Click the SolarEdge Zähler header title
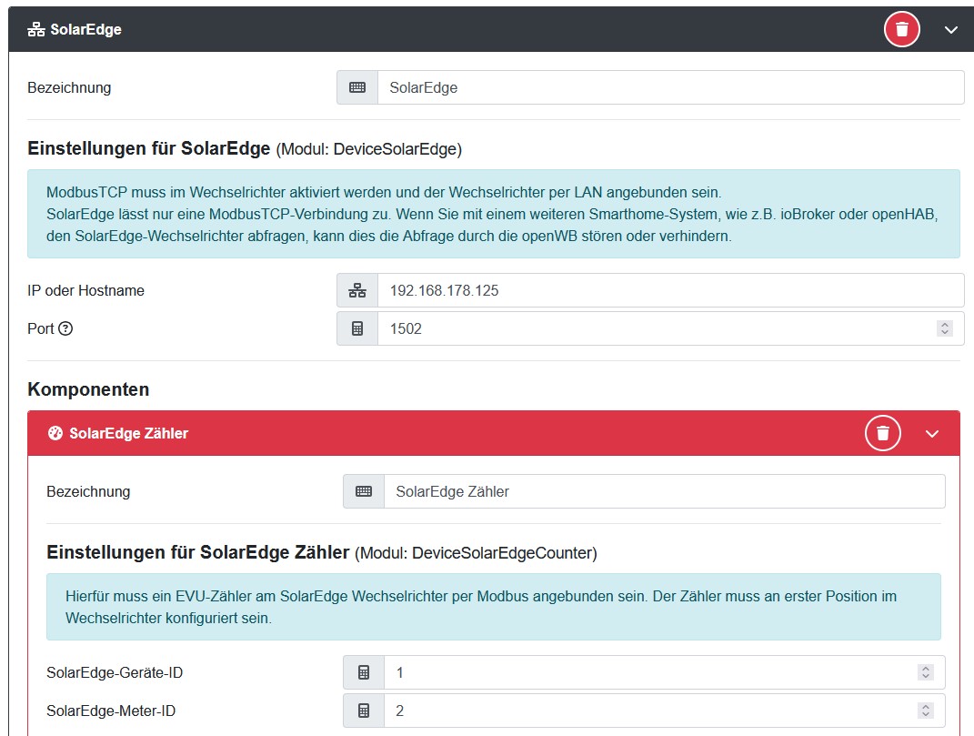Viewport: 974px width, 736px height. pyautogui.click(x=128, y=433)
